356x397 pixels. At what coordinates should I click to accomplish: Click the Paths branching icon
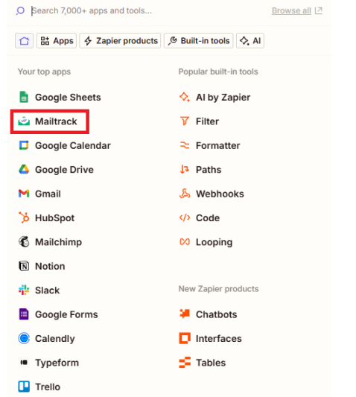click(185, 169)
